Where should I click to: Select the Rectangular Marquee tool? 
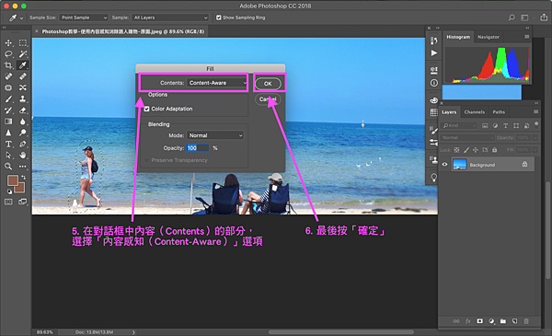pyautogui.click(x=23, y=43)
